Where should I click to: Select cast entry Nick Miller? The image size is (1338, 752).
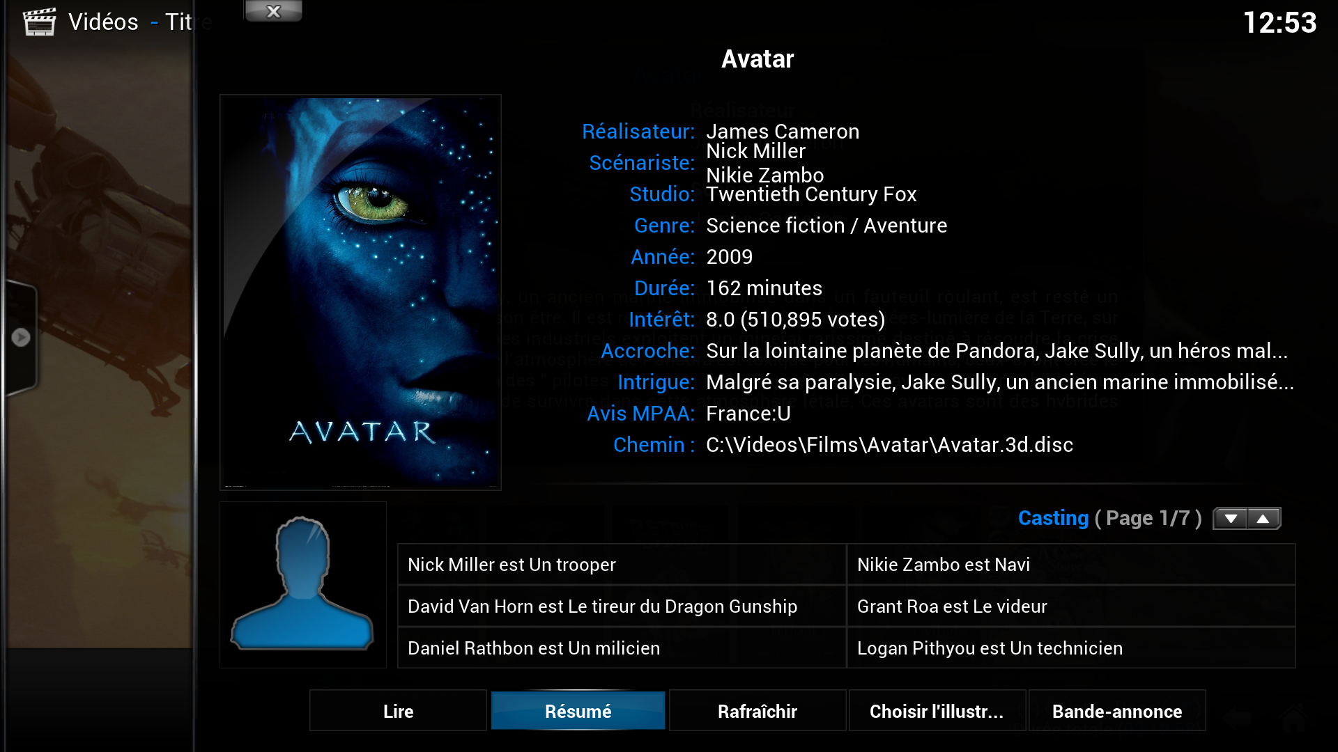(x=622, y=565)
